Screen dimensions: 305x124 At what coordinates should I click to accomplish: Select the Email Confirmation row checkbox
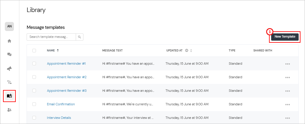[34, 104]
